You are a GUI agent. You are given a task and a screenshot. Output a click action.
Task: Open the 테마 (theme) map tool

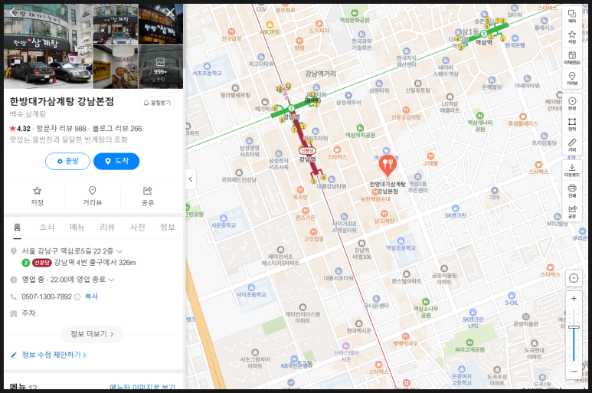(x=572, y=16)
